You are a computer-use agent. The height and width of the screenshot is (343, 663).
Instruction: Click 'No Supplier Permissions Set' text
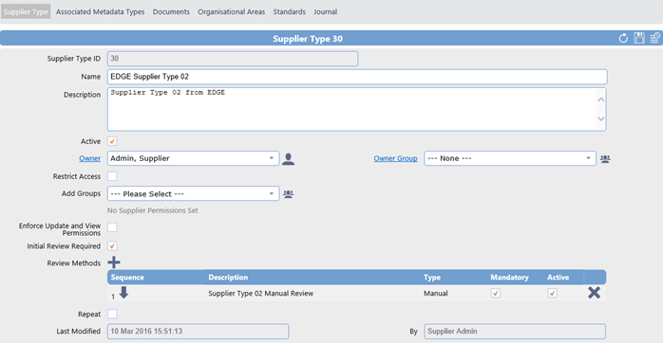[152, 210]
